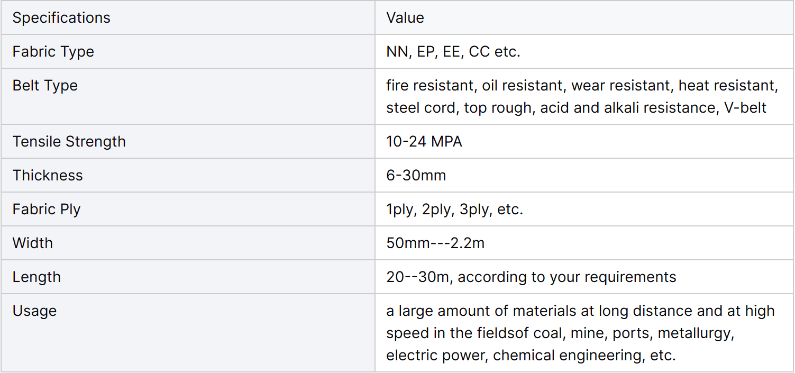
Task: Select the Belt Type label cell
Action: [x=45, y=86]
